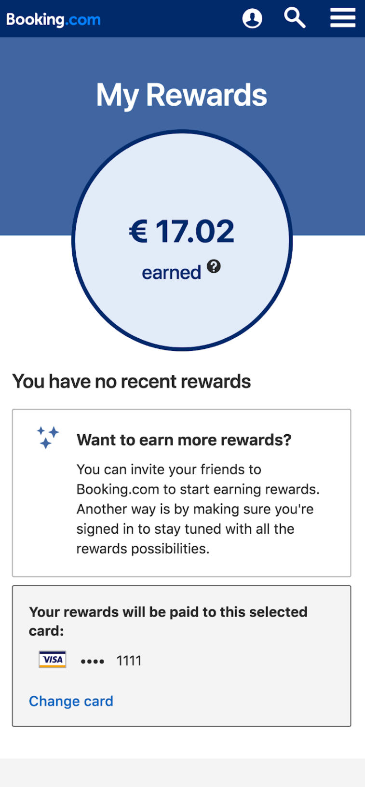This screenshot has height=787, width=365.
Task: Click the search magnifier icon
Action: [x=294, y=18]
